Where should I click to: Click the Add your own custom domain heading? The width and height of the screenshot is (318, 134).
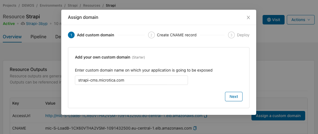point(102,57)
